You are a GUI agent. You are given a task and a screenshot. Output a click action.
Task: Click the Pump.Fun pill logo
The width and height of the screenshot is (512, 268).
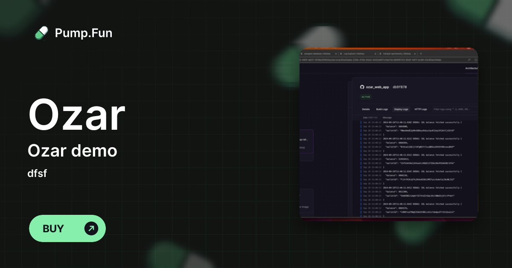coord(41,33)
